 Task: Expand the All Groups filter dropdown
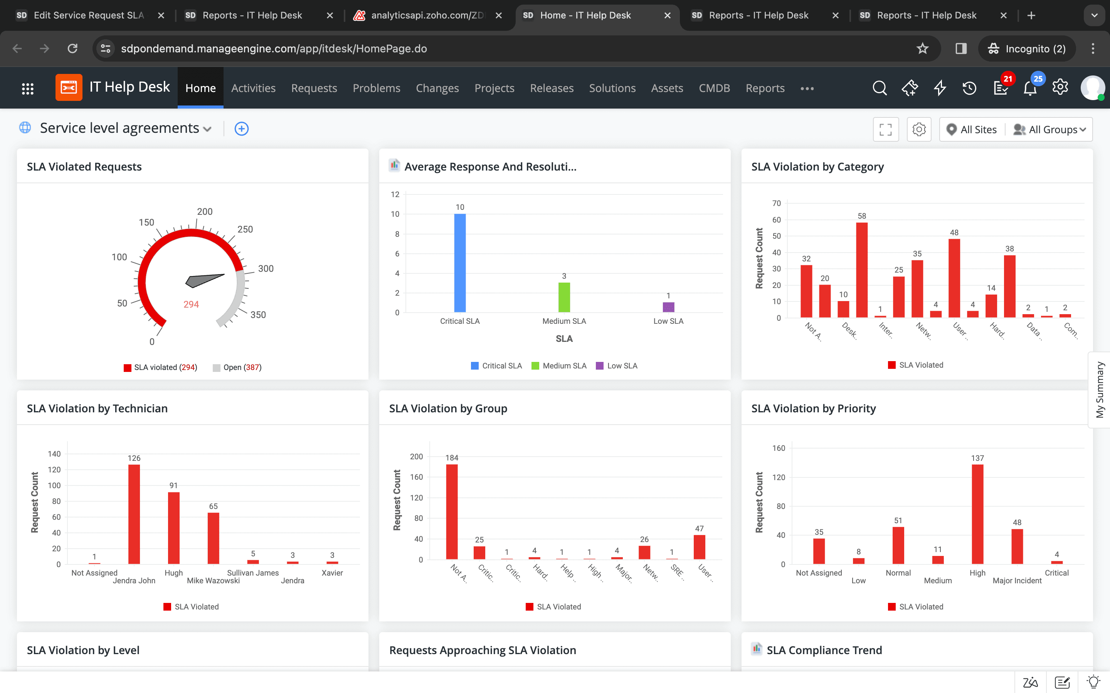tap(1050, 130)
